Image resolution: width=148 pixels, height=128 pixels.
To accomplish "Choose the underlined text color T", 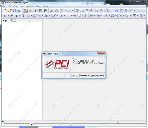I will 134,16.
